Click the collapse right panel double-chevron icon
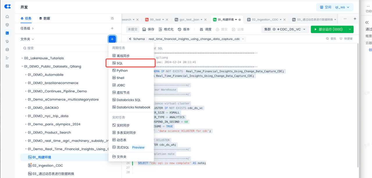 coord(367,22)
